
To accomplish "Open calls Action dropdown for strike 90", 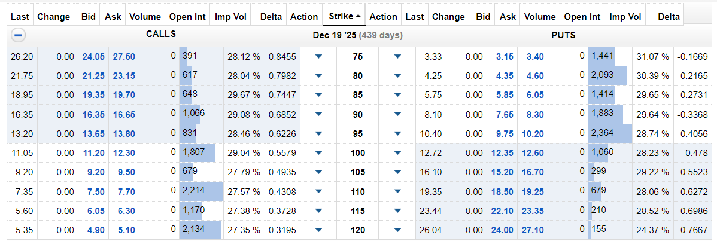I will [x=319, y=114].
